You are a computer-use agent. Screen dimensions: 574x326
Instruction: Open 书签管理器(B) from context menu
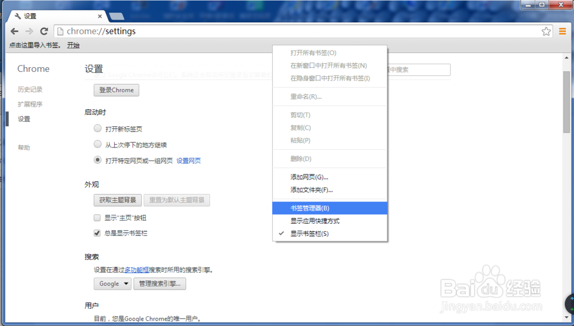coord(330,208)
